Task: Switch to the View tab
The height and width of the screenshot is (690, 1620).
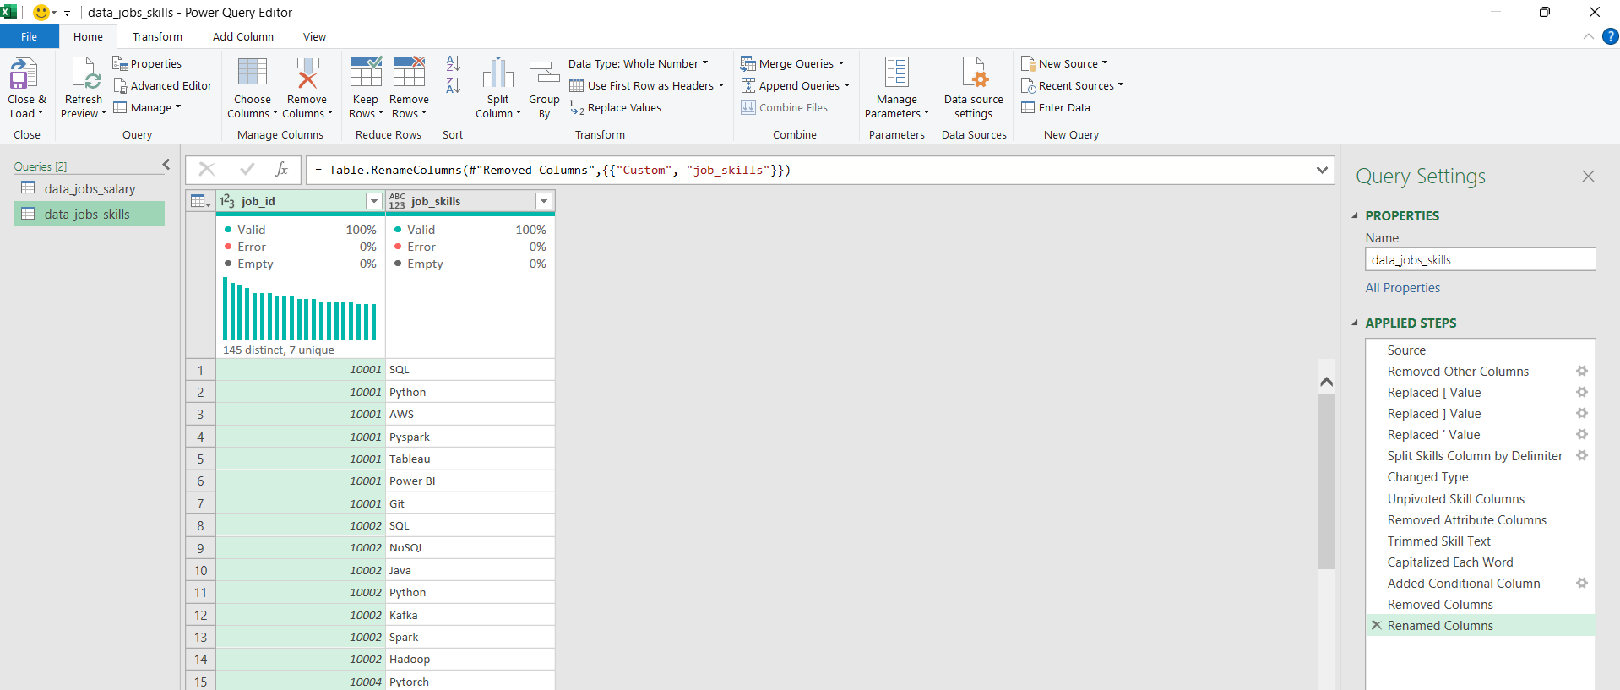Action: click(x=314, y=36)
